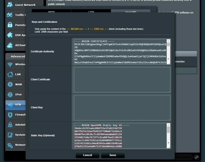Select the AiCloud sidebar icon
Screen dimensions: 205x162
pos(10,45)
